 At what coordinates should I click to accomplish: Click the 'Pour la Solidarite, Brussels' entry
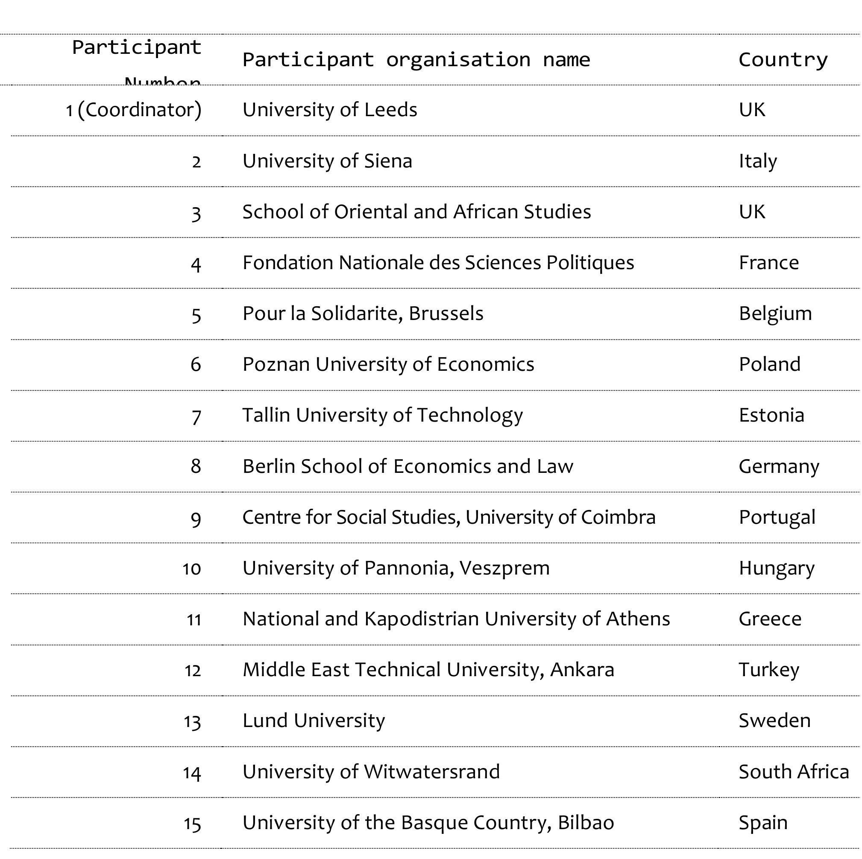[x=363, y=314]
